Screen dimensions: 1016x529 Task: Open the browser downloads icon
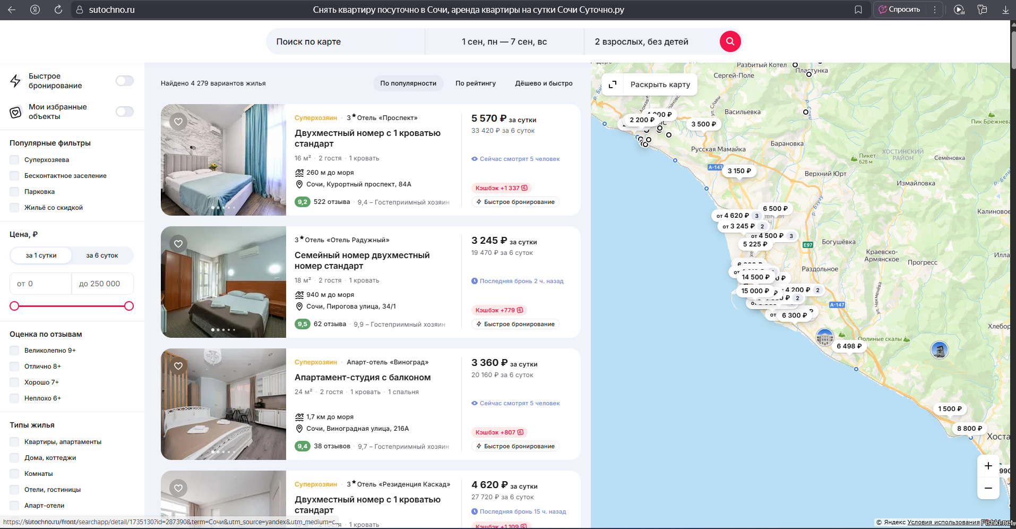pos(1005,10)
